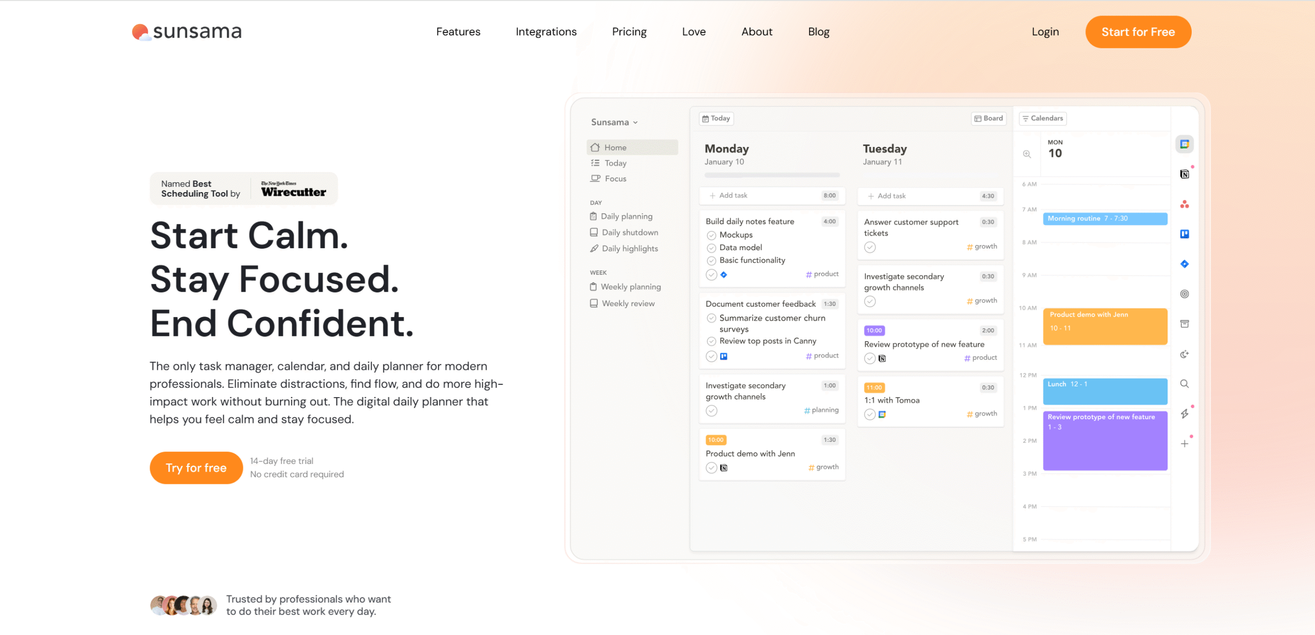Add a task to Monday

coord(772,196)
